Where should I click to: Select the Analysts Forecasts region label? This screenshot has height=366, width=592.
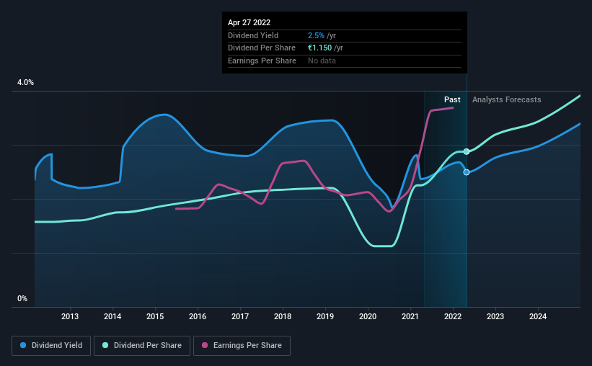[507, 99]
